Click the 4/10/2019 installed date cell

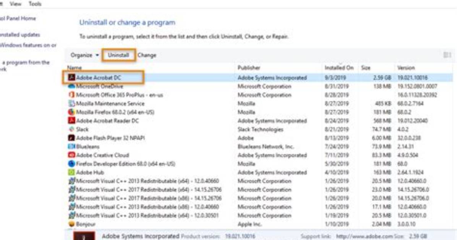tap(337, 172)
